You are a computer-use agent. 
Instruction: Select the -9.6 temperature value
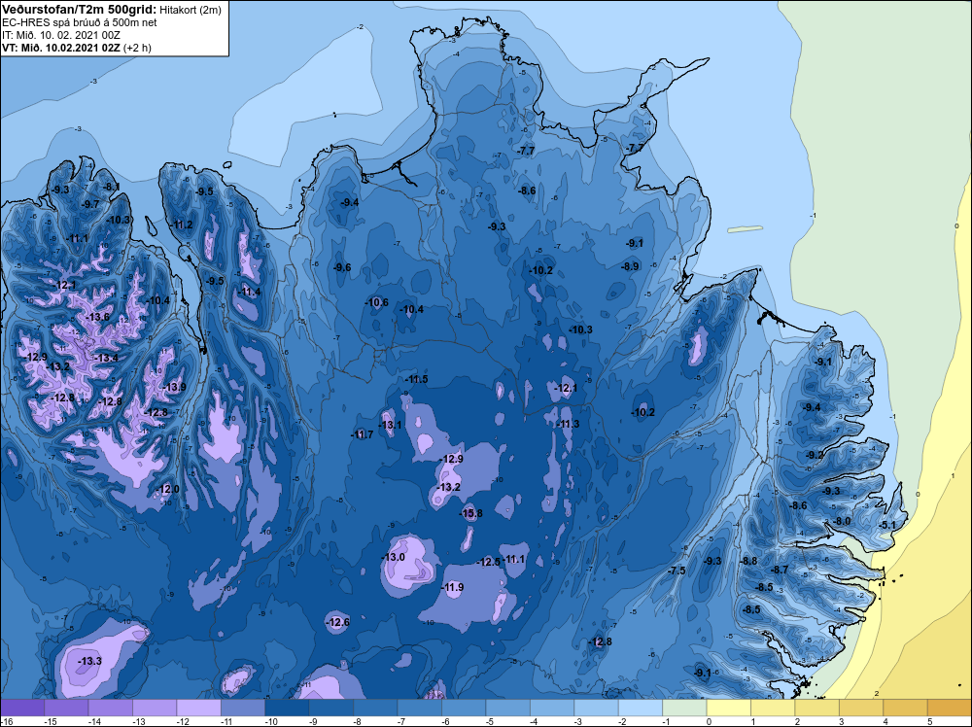[342, 267]
